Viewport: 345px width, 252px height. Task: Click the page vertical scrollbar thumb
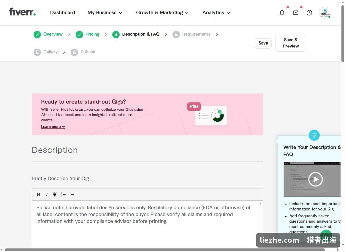pyautogui.click(x=343, y=33)
